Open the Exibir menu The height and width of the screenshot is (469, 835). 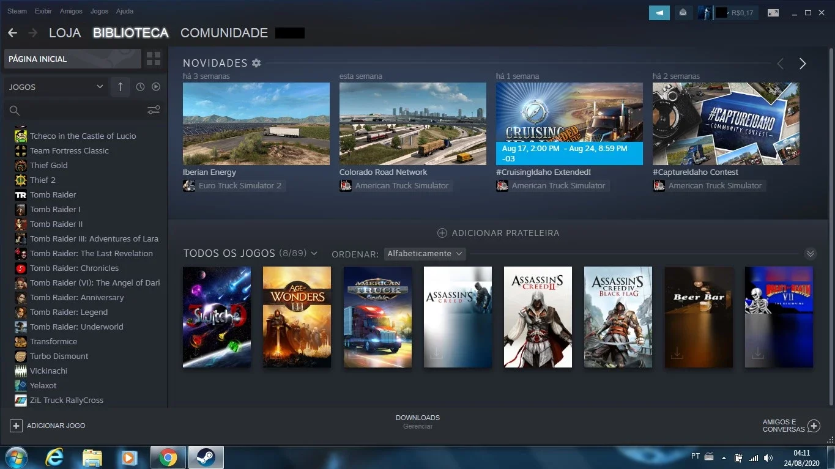(43, 11)
